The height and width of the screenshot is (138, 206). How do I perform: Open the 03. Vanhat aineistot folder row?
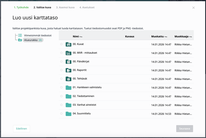coord(84,105)
